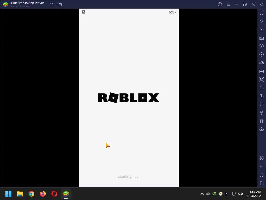
Task: Click the 6:57 Android status clock
Action: (x=172, y=12)
